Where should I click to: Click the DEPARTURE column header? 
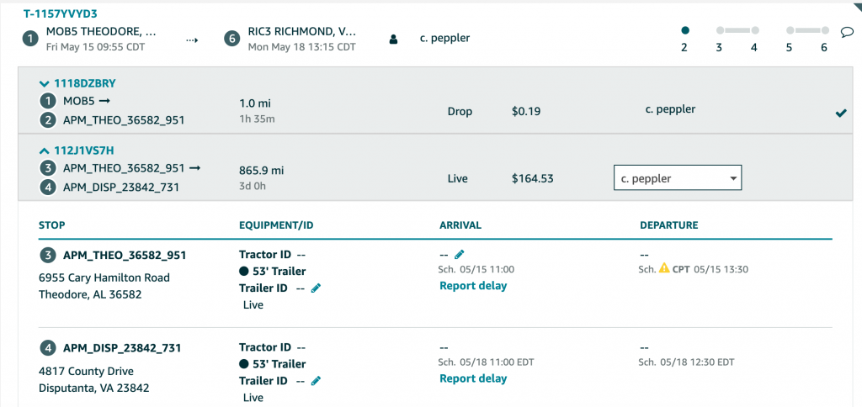669,225
